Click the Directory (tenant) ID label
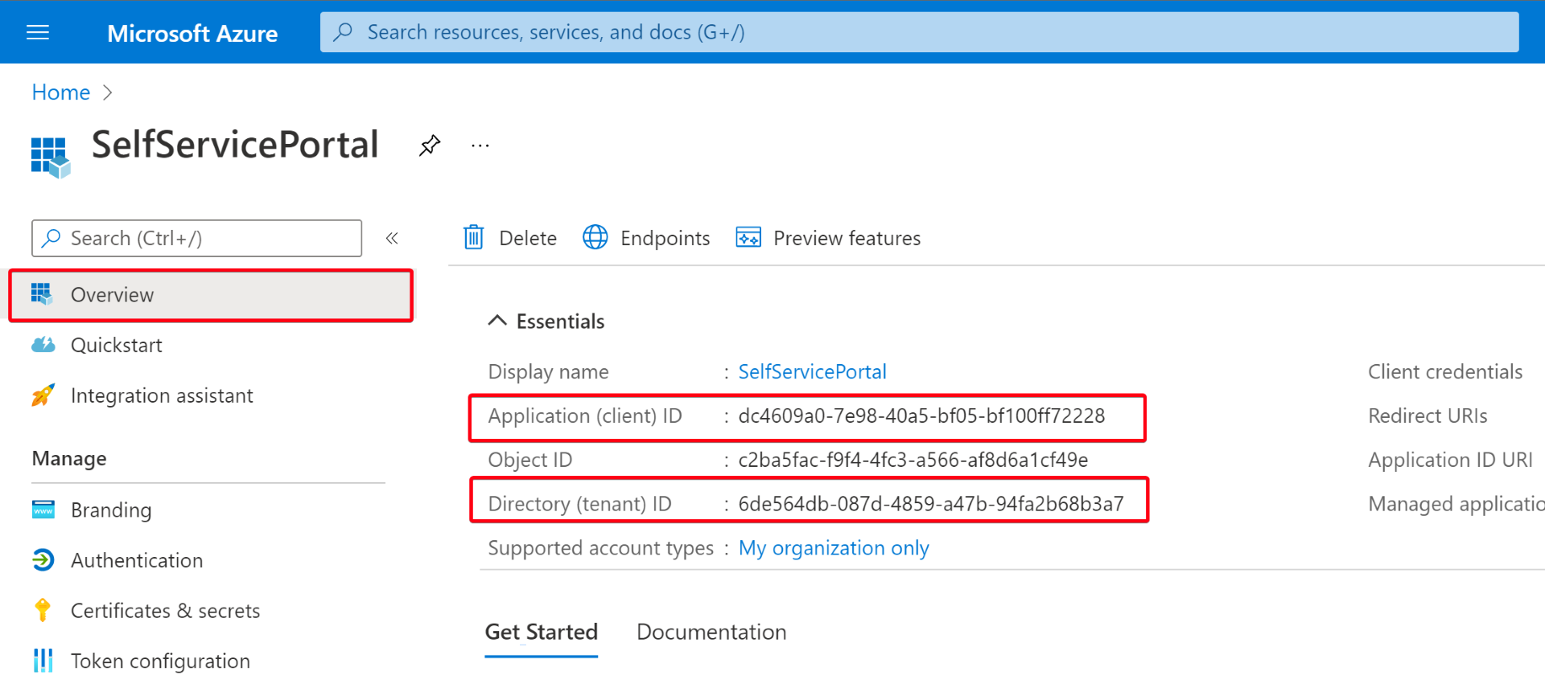The image size is (1545, 692). coord(579,504)
